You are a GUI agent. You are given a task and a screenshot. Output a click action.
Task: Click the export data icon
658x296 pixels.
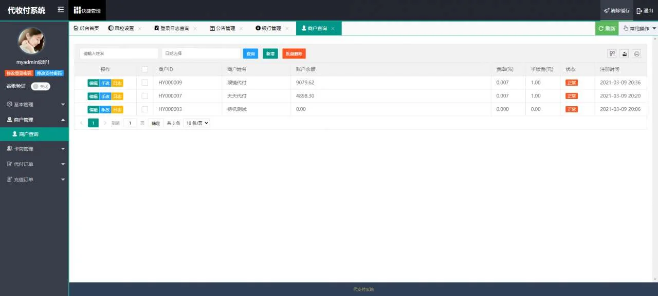pyautogui.click(x=624, y=53)
